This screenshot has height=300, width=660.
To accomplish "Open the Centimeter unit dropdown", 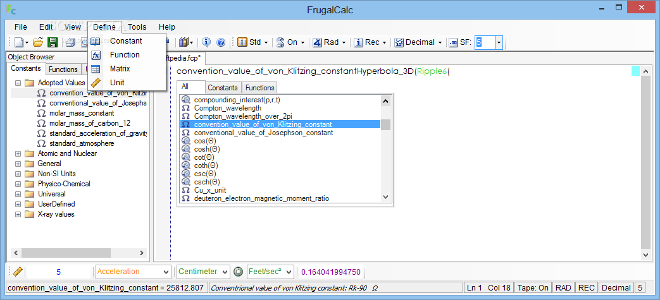I will click(225, 272).
